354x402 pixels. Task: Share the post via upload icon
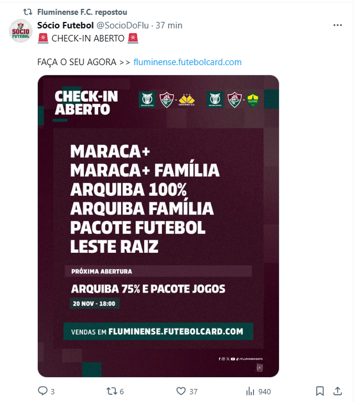337,391
